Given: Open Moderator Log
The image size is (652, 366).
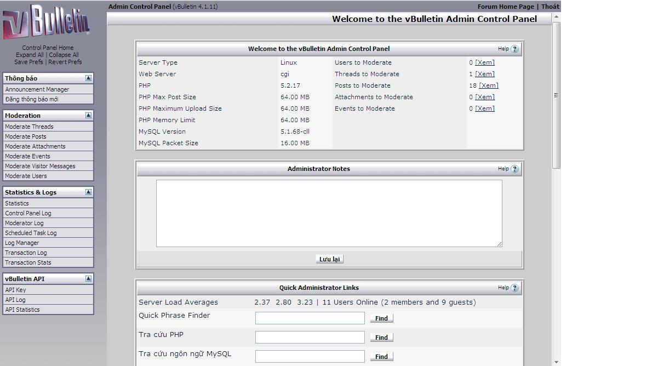Looking at the screenshot, I should (x=48, y=223).
